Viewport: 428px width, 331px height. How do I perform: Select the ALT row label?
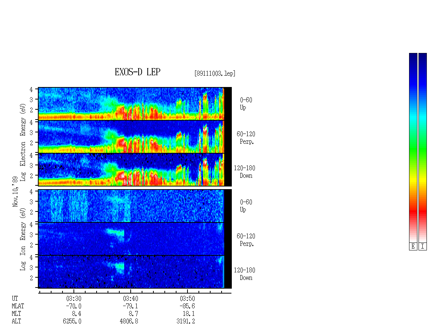click(16, 321)
